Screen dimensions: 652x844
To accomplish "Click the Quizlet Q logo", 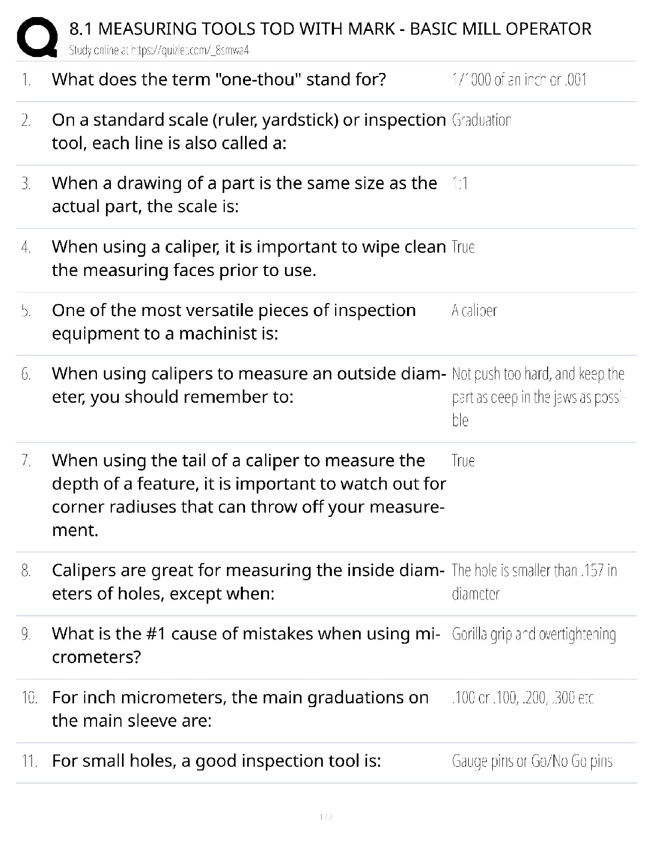I will [x=37, y=37].
